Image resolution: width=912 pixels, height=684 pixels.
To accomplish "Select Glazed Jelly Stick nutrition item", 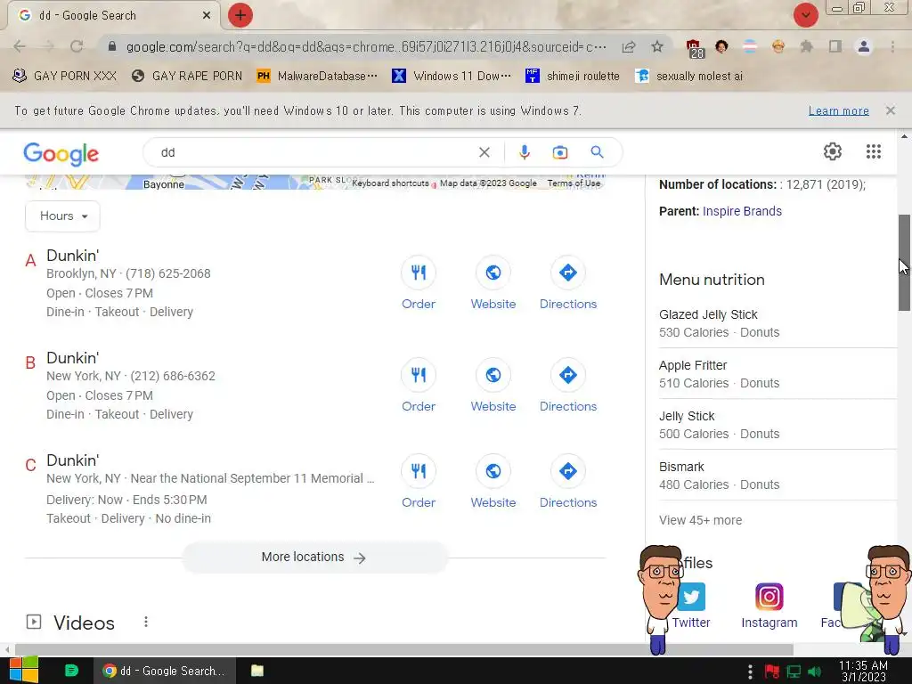I will point(778,323).
